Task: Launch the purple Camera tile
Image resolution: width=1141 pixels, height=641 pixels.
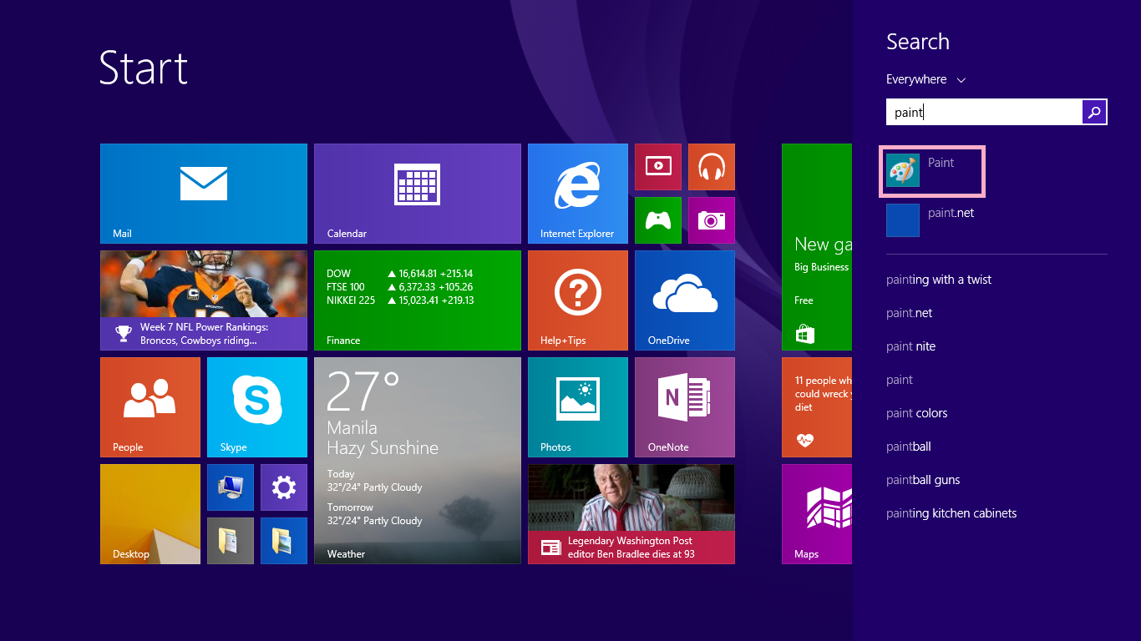Action: 712,220
